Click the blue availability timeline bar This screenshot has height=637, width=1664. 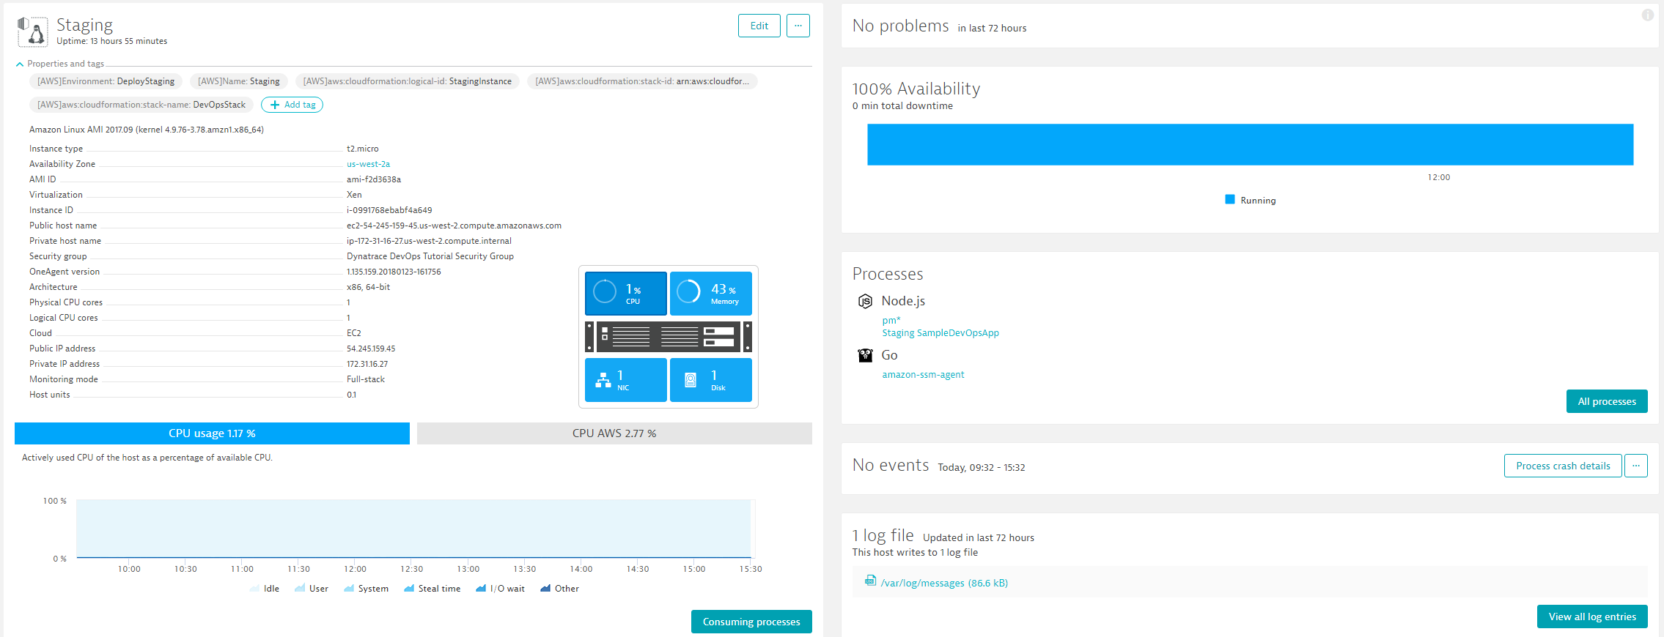pos(1250,144)
